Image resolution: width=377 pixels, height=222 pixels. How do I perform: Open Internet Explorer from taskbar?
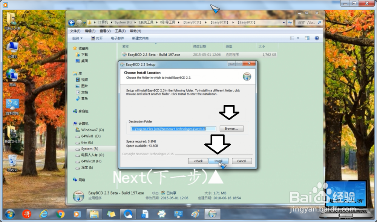point(44,214)
